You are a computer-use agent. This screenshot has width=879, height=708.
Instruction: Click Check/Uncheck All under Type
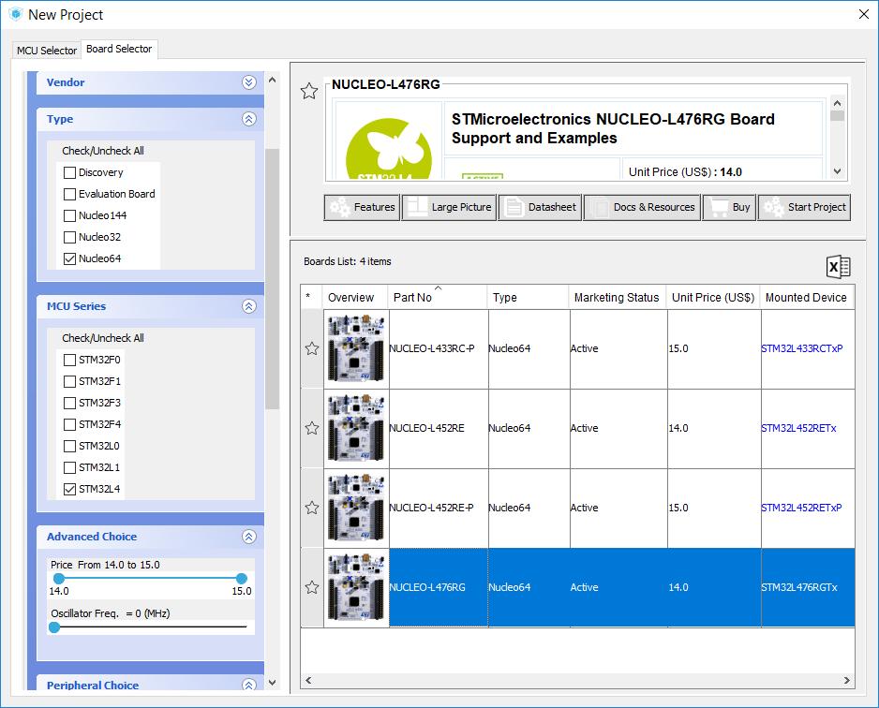point(102,151)
